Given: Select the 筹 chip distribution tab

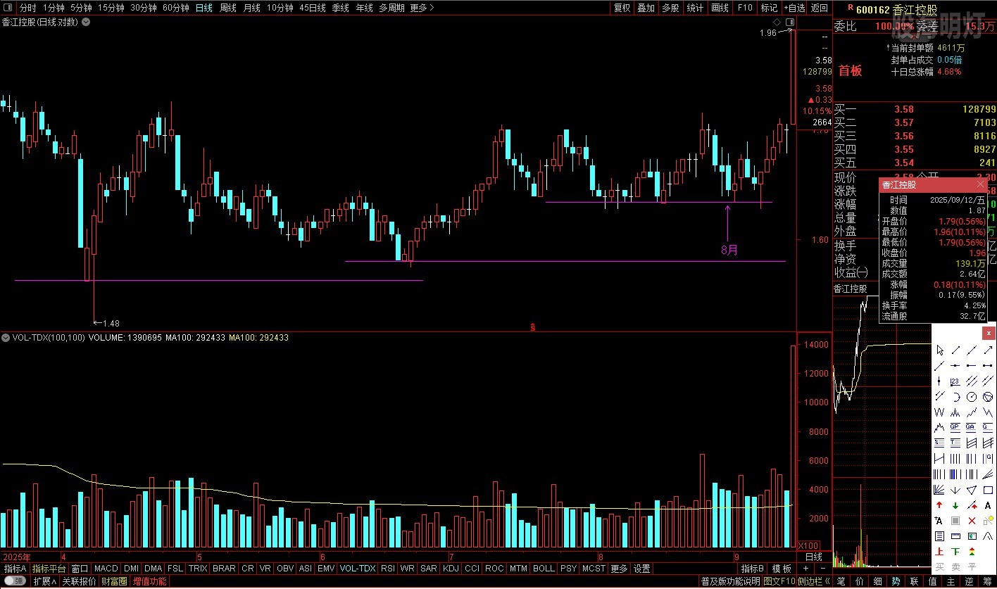Looking at the screenshot, I should pyautogui.click(x=988, y=581).
